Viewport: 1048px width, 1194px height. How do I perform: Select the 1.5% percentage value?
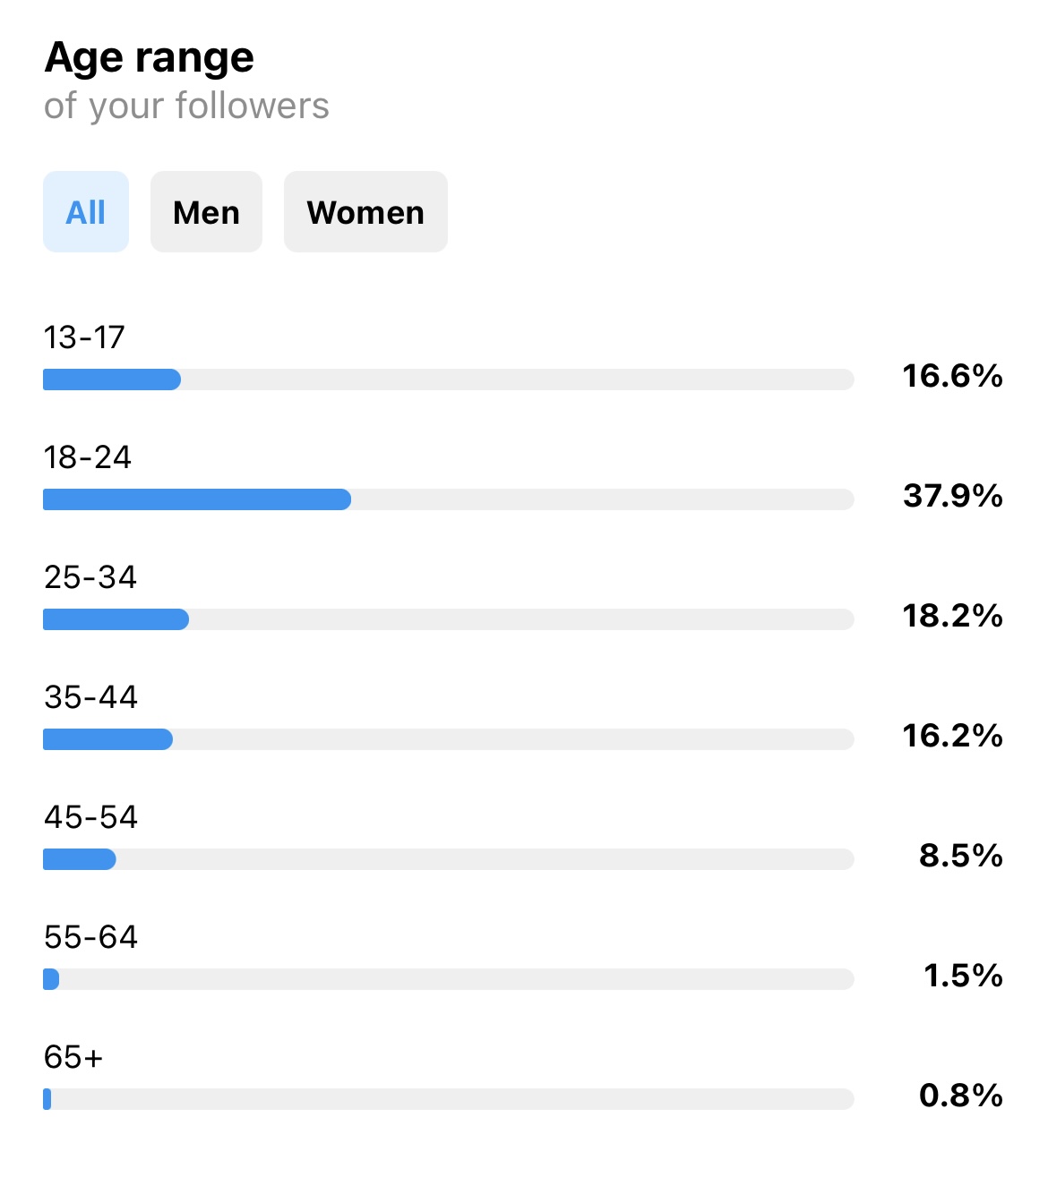(963, 976)
